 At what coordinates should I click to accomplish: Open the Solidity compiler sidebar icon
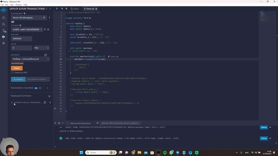(x=4, y=31)
